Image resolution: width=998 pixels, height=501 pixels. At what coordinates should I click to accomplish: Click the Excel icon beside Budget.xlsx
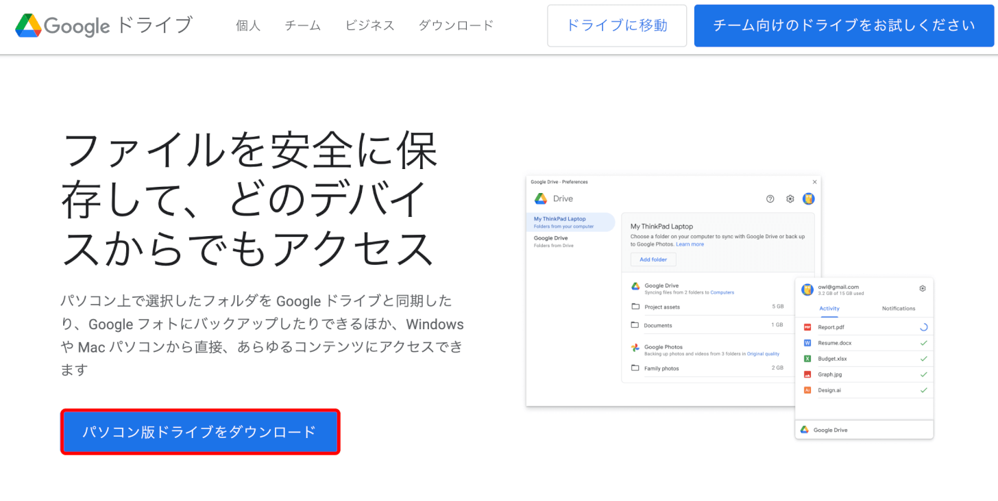pos(806,358)
